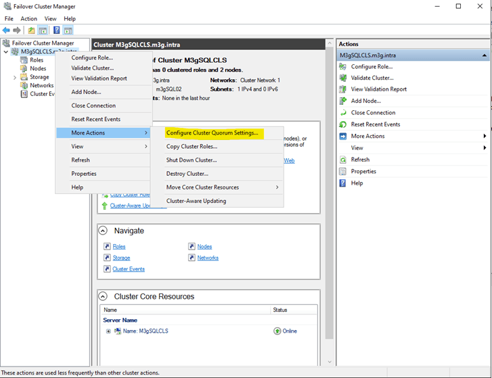This screenshot has width=492, height=378.
Task: Click the shortcut icon beside Roles link
Action: [107, 246]
